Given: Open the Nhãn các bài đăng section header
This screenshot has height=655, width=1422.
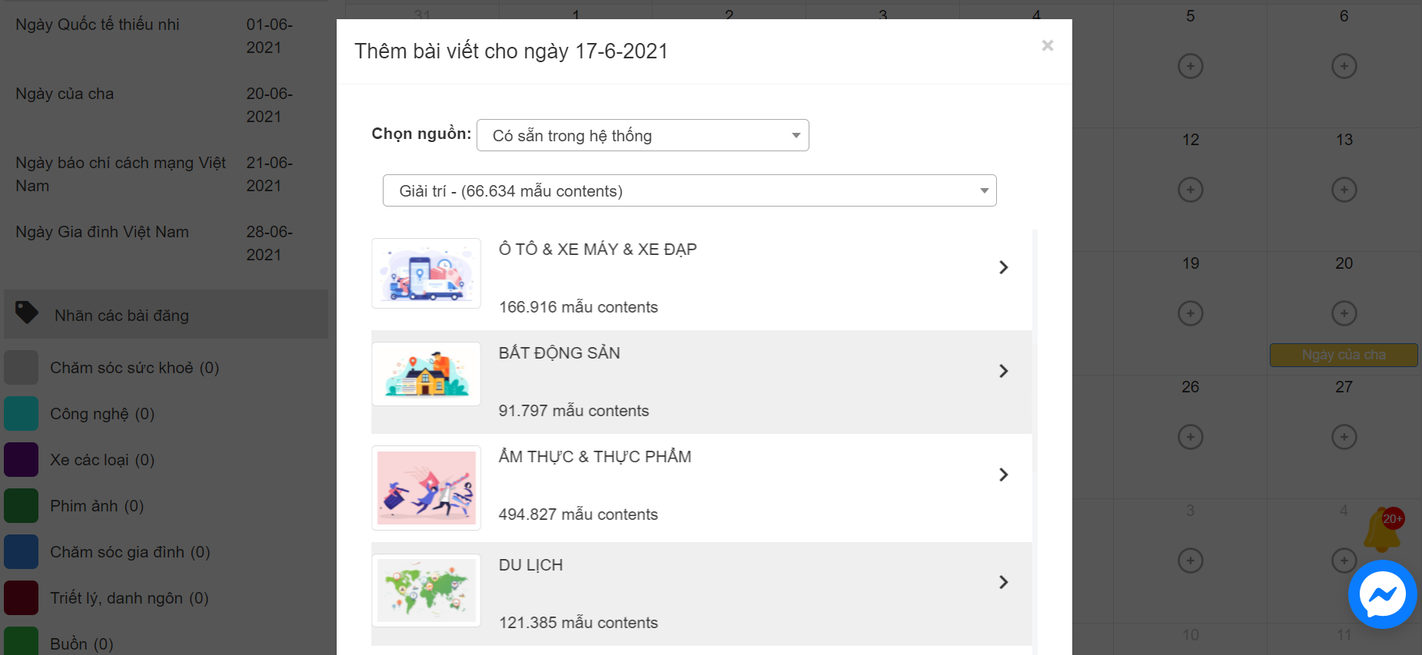Looking at the screenshot, I should tap(166, 314).
